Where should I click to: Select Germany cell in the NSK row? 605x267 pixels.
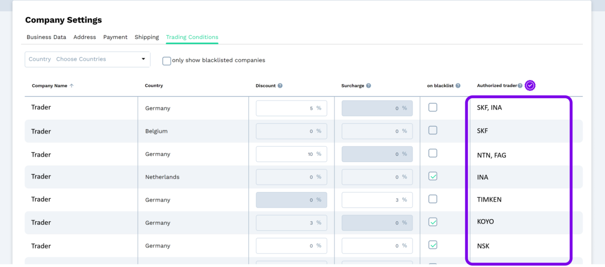click(x=158, y=246)
